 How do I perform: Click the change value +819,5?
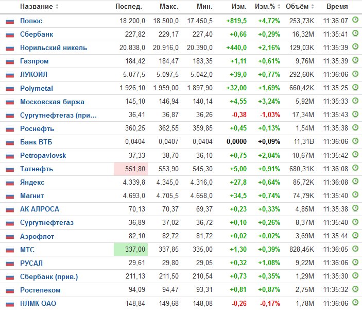236,21
